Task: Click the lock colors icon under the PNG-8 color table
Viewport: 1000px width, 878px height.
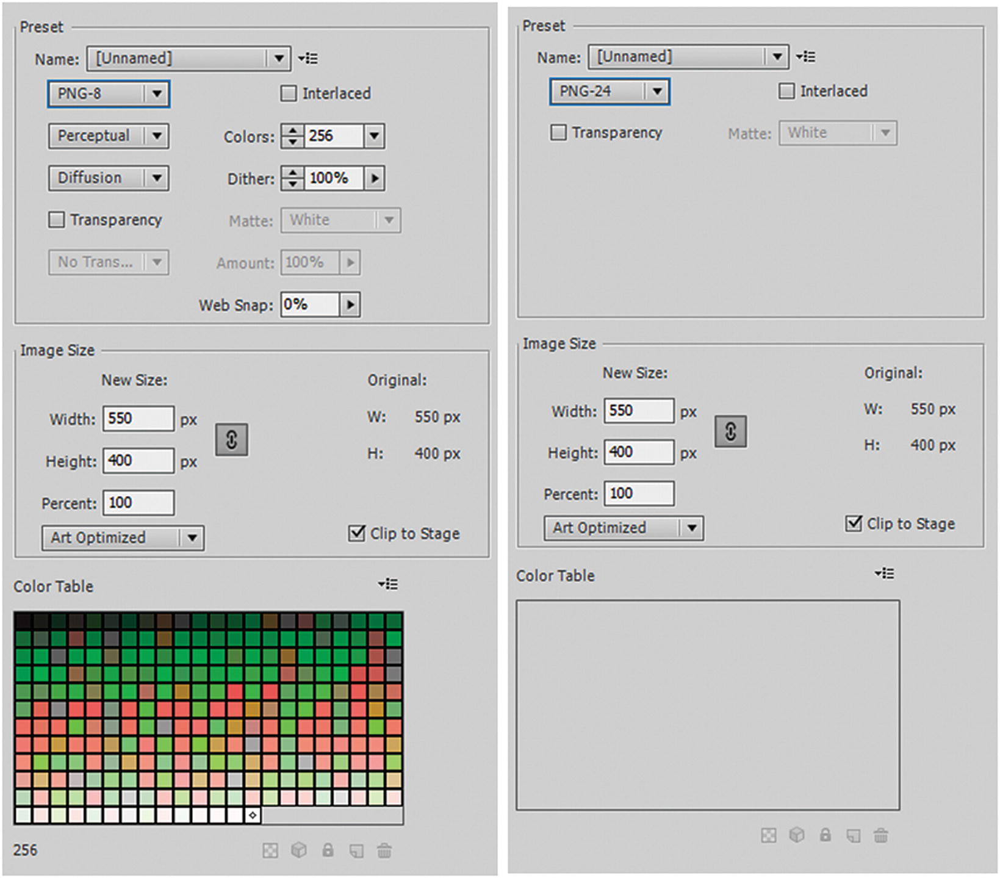Action: pyautogui.click(x=328, y=850)
